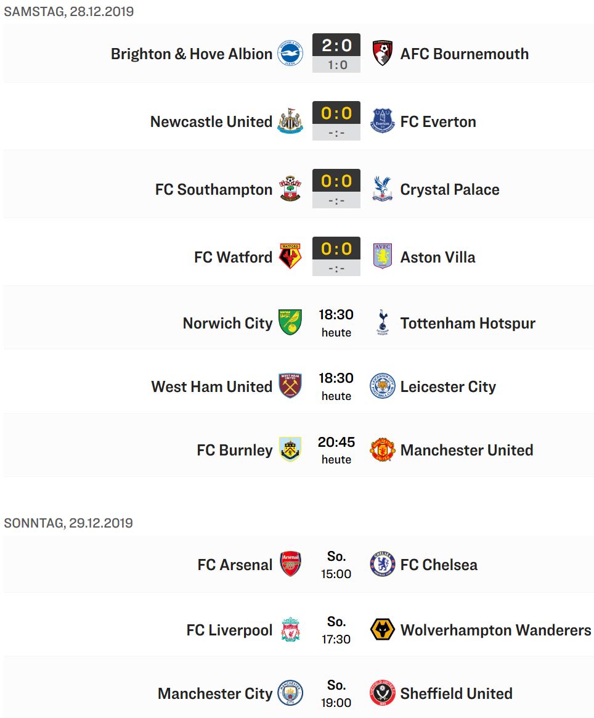Select the Newcastle United crest icon

290,121
